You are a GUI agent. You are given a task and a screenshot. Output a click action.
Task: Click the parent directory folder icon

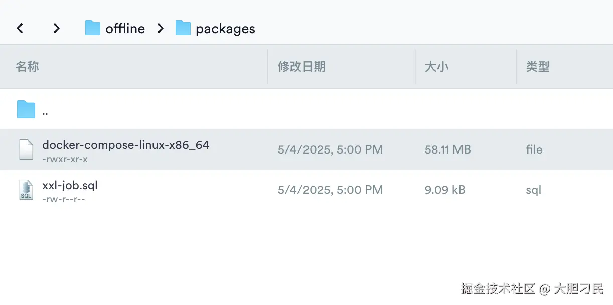(26, 109)
